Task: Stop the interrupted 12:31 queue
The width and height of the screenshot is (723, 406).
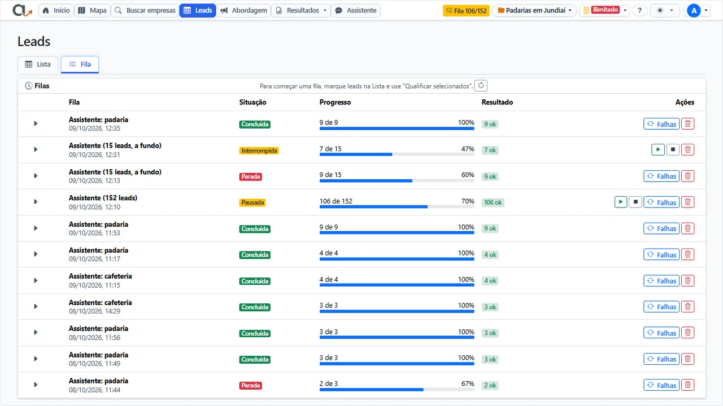Action: (x=673, y=150)
